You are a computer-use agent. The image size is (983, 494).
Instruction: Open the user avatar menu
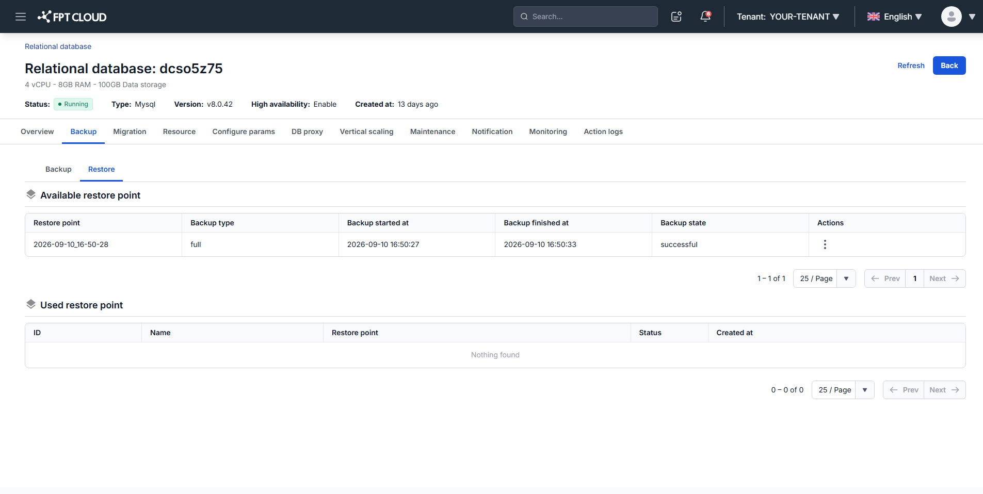click(951, 17)
